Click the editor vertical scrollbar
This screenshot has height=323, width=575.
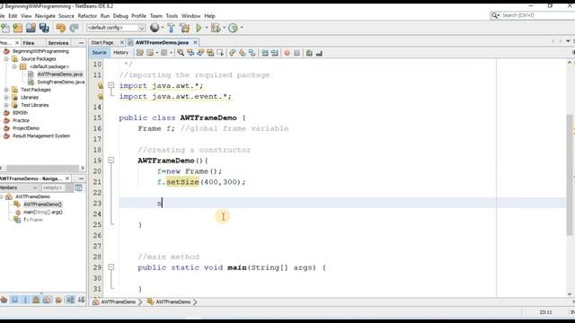click(x=570, y=174)
